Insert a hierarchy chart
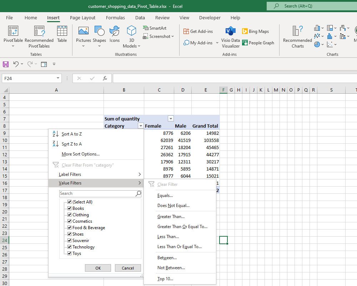Viewport: 357px width, 286px height. pyautogui.click(x=330, y=28)
